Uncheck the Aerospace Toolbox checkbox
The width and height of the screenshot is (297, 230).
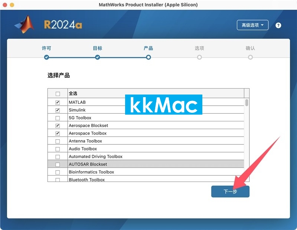[x=58, y=134]
